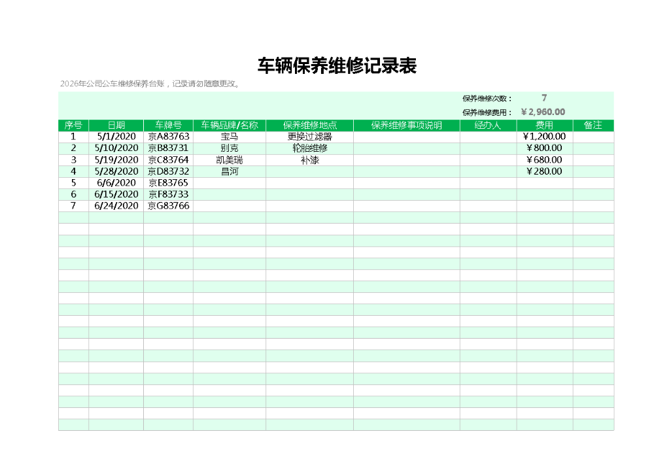The image size is (654, 474).
Task: Click the 保养维修地点 column header
Action: tap(309, 126)
